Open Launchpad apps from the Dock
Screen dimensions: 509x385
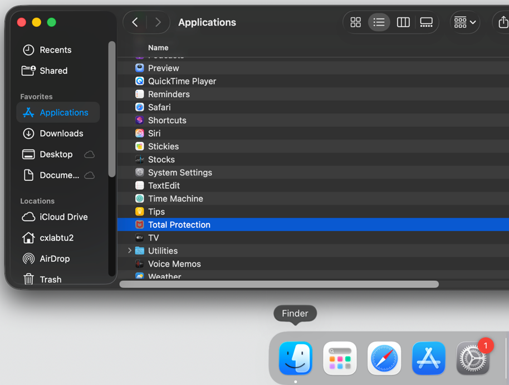(340, 358)
